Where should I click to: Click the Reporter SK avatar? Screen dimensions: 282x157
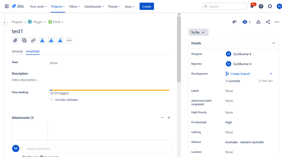228,64
